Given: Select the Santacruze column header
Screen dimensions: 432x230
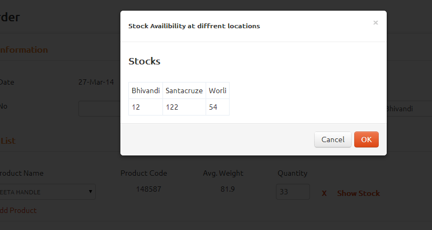Looking at the screenshot, I should click(184, 91).
